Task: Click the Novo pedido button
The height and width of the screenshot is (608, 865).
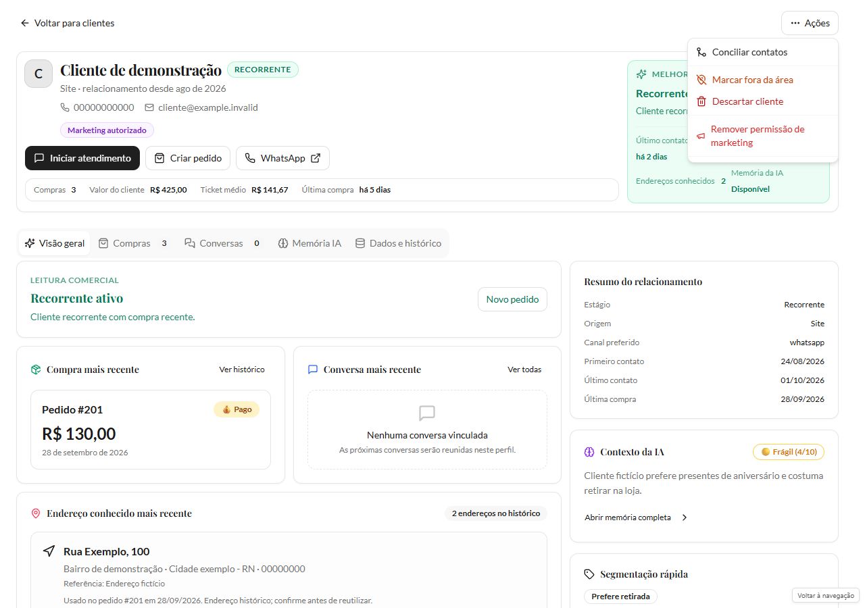Action: (x=512, y=299)
